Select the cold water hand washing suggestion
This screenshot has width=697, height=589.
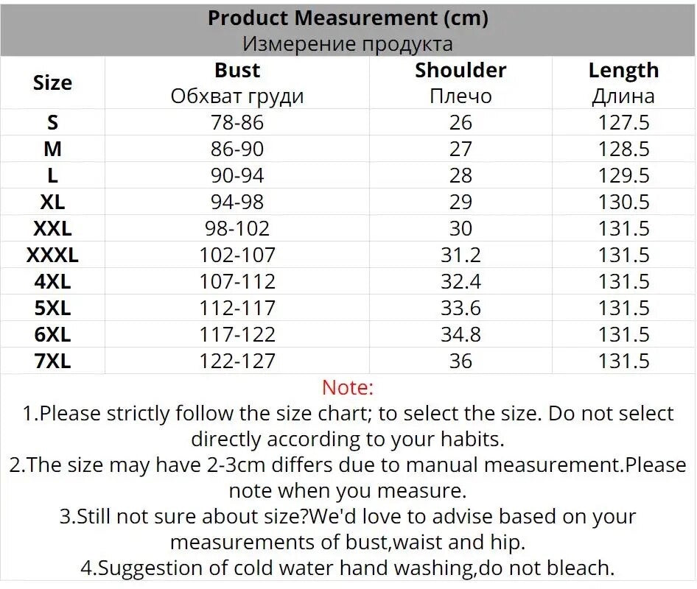pos(348,568)
